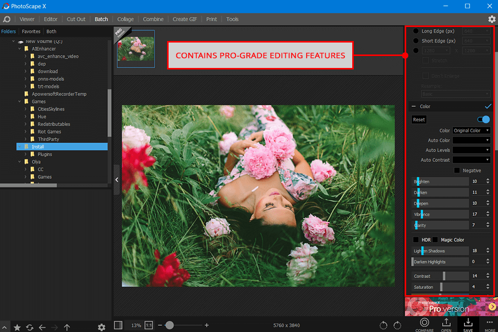The width and height of the screenshot is (498, 332).
Task: Switch to the Collage tab
Action: (125, 19)
